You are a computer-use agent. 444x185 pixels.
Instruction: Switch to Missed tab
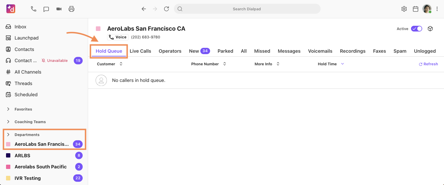point(262,51)
